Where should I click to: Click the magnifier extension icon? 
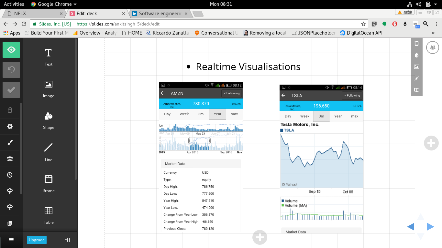pos(426,24)
